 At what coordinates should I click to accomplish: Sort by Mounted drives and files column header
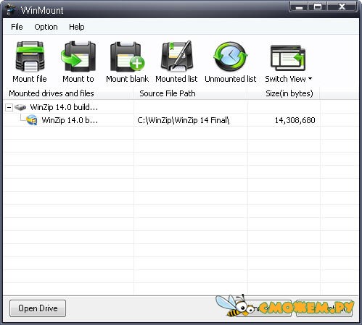click(x=68, y=93)
